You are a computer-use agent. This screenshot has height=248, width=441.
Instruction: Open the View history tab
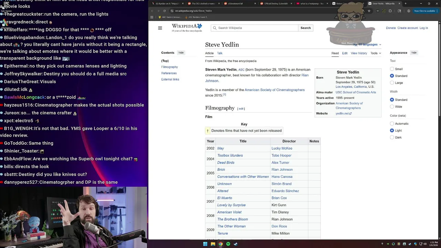tap(359, 53)
